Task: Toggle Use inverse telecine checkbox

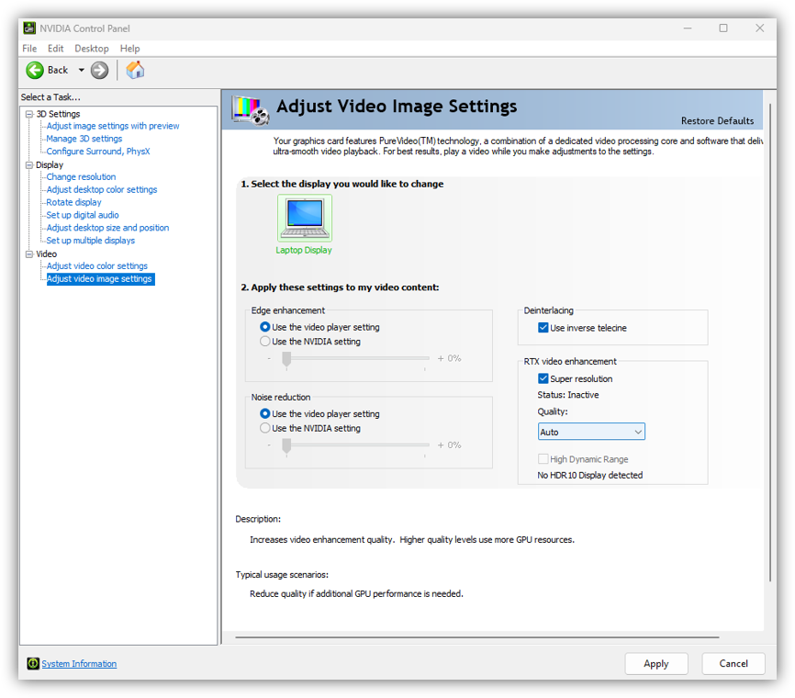Action: [x=543, y=328]
